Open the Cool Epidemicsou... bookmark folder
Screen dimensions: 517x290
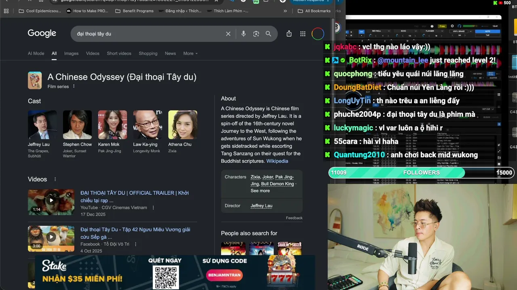[40, 11]
